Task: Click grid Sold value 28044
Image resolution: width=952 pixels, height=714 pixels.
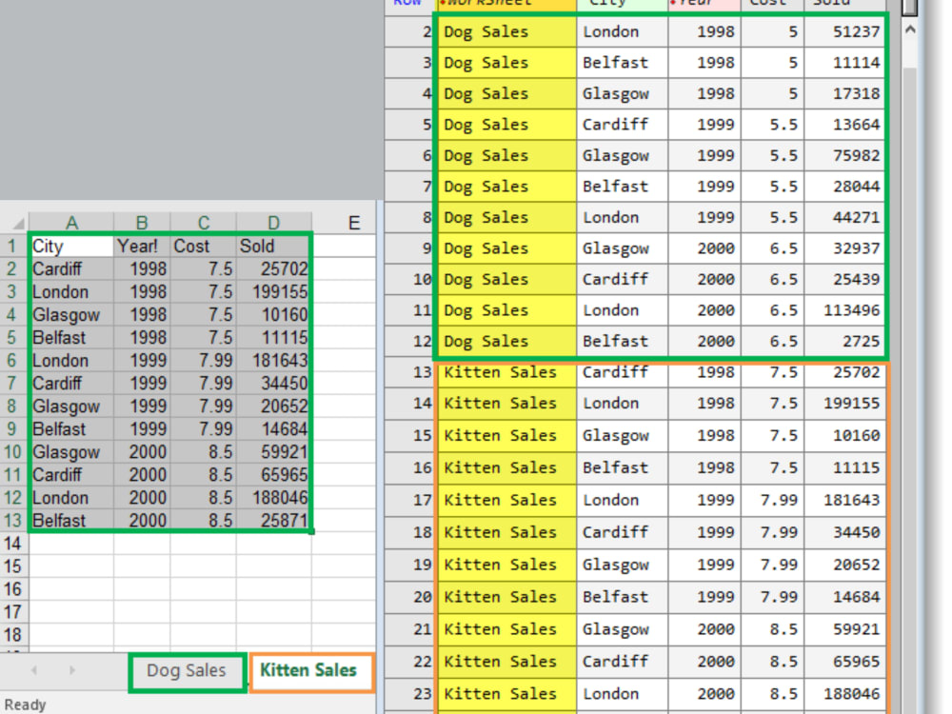Action: coord(843,187)
